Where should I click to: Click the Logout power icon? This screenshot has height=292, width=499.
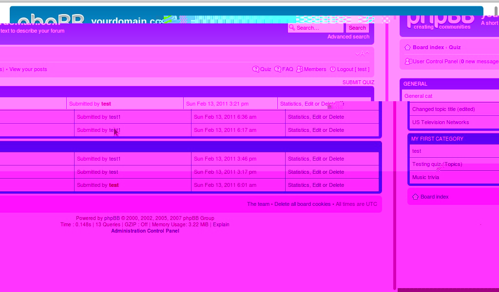tap(332, 69)
